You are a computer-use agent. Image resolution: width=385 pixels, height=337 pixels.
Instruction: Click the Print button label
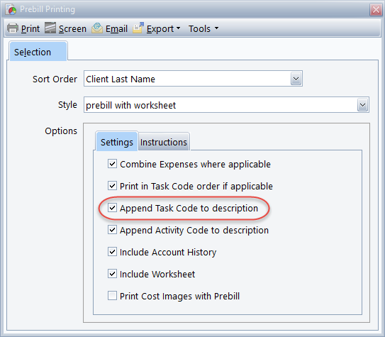[x=30, y=29]
